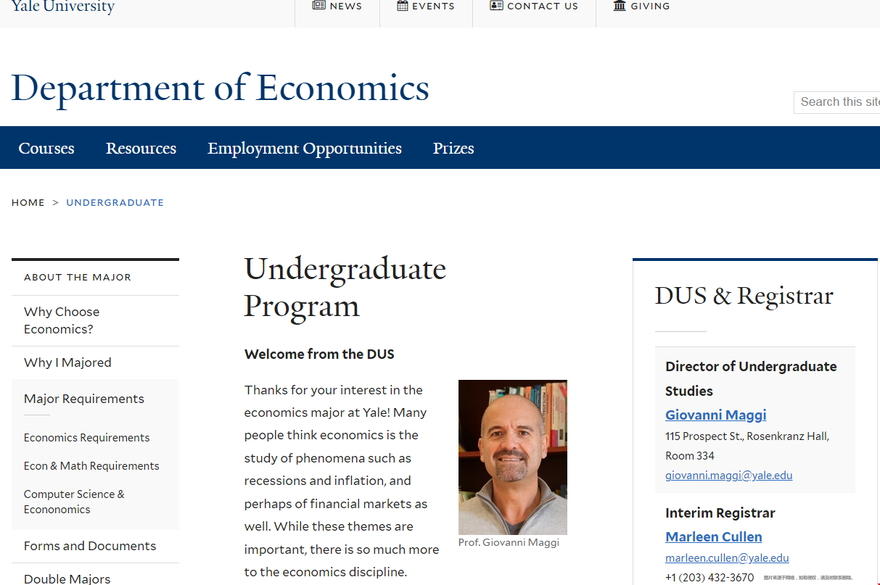Click the Director of Undergraduate Studies label

751,378
